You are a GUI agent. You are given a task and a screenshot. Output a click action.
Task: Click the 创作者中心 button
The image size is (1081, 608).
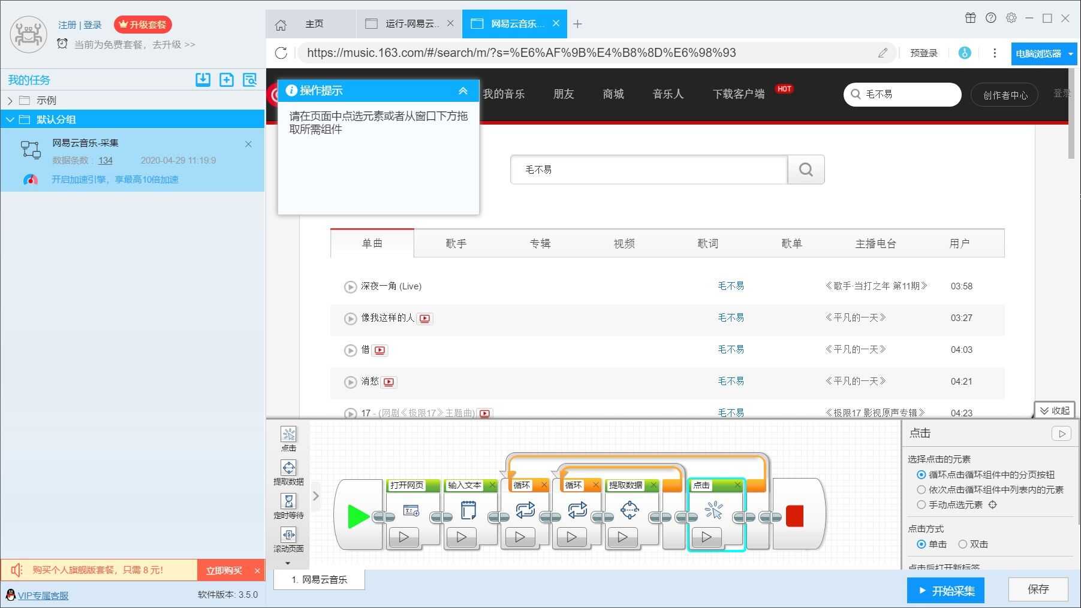1005,95
